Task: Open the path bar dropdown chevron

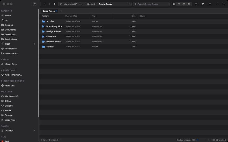Action: coord(129,4)
